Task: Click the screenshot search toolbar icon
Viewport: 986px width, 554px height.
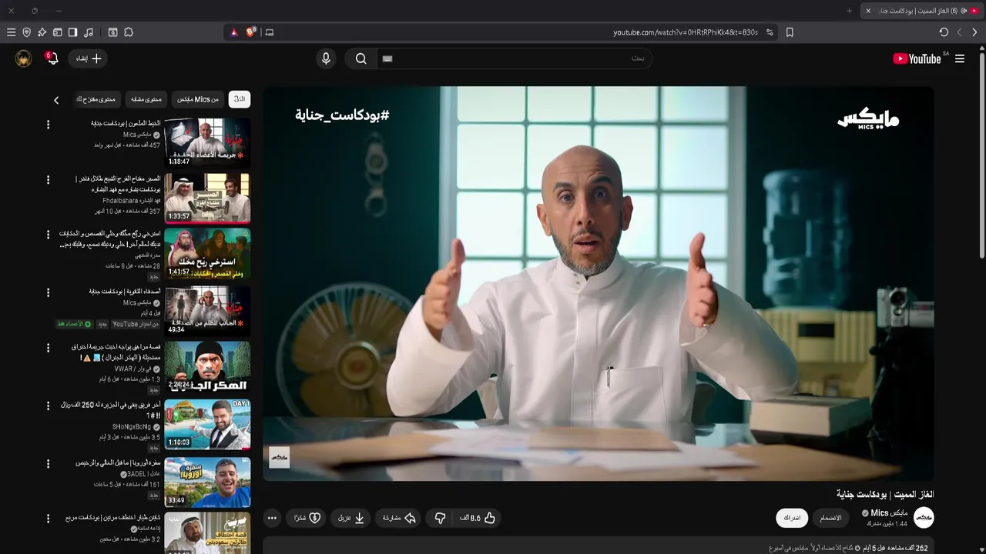Action: coord(112,32)
